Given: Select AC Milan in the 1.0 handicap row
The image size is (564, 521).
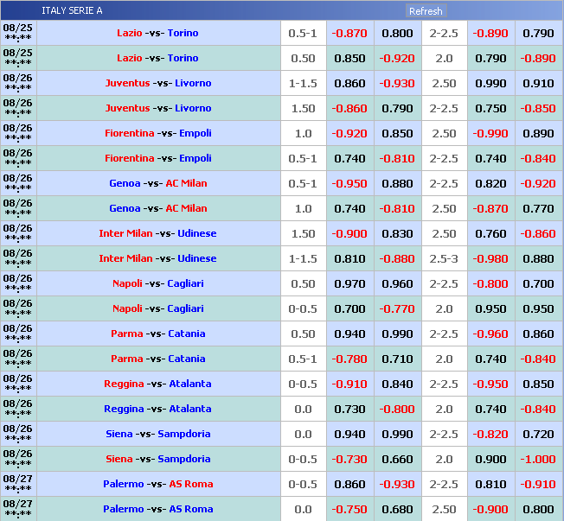Looking at the screenshot, I should click(x=187, y=208).
